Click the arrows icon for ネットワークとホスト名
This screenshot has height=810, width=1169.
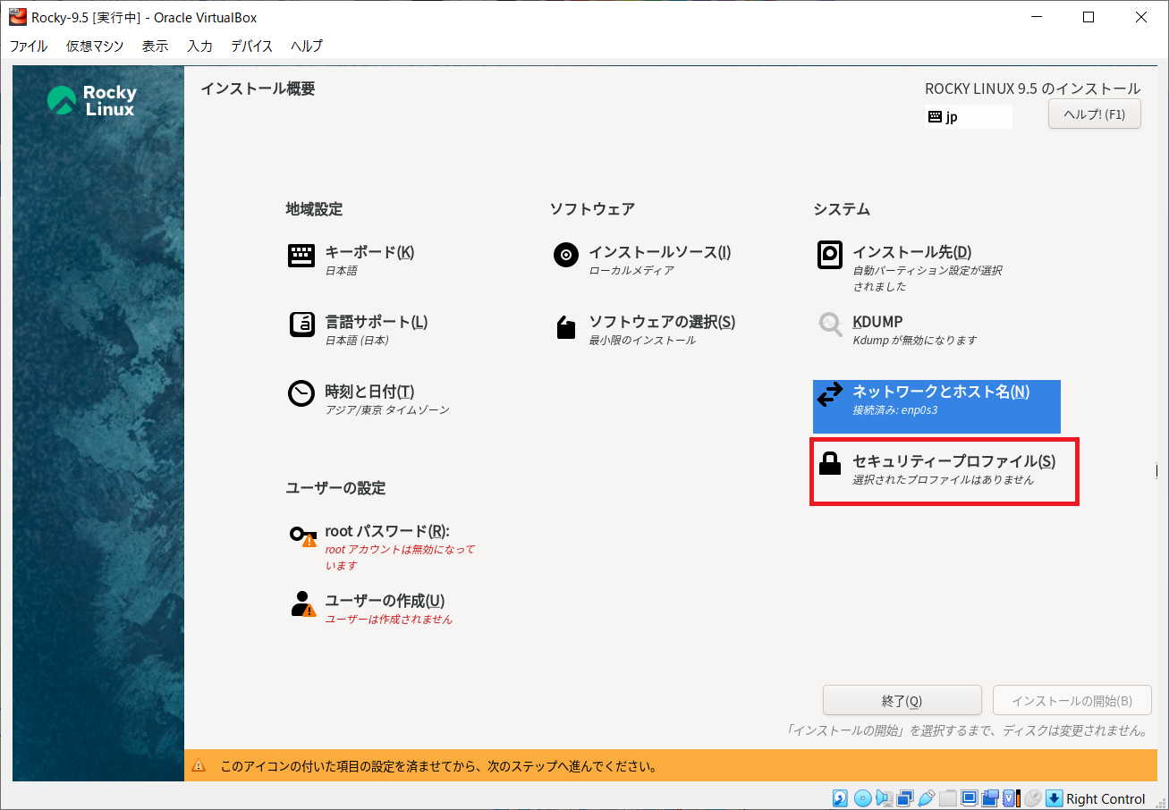830,394
